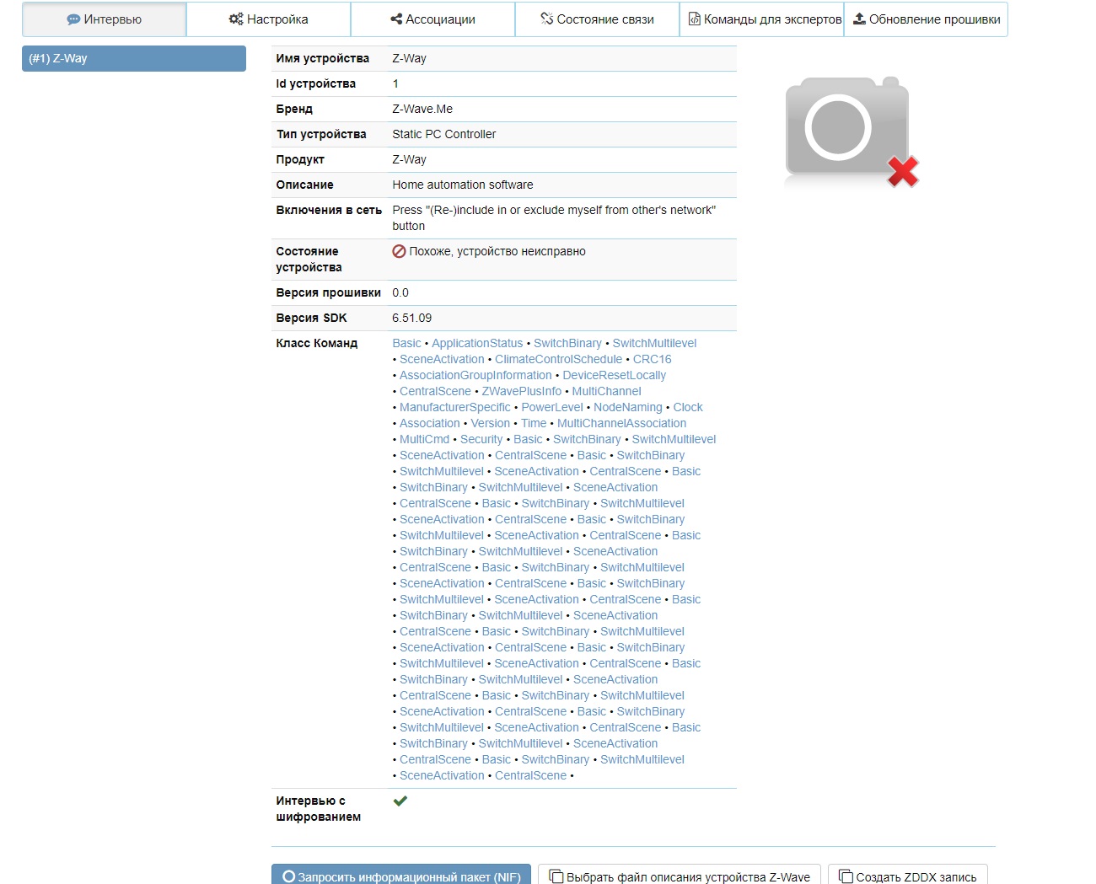1096x884 pixels.
Task: Click the DeviceResetLocally link
Action: click(614, 375)
